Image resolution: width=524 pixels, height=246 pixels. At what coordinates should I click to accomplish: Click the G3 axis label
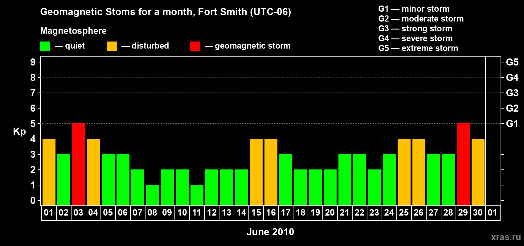512,93
